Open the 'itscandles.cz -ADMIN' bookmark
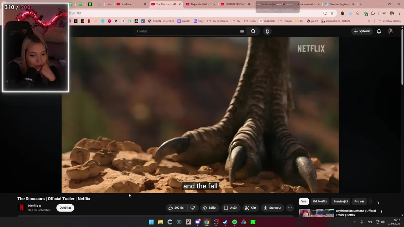The width and height of the screenshot is (404, 227). 336,21
